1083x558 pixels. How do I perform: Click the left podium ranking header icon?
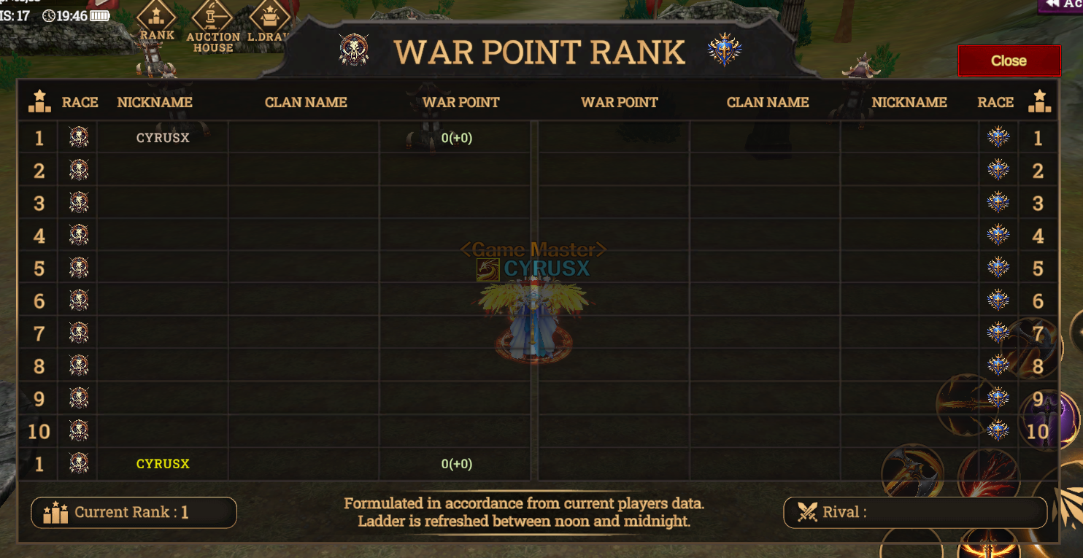point(39,101)
